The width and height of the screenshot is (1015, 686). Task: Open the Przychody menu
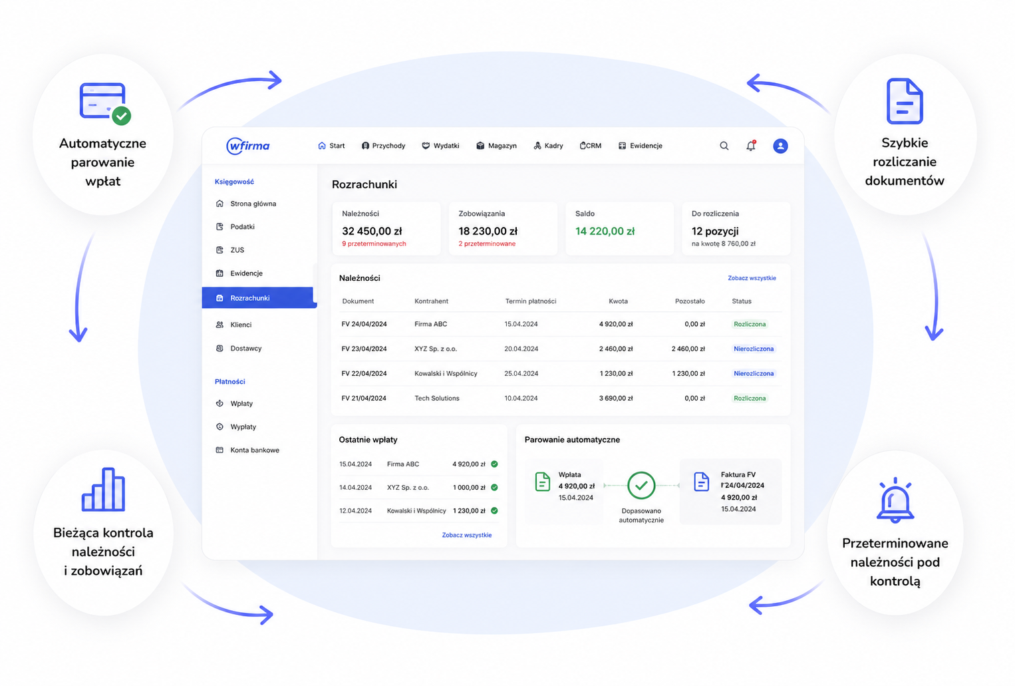[x=383, y=146]
